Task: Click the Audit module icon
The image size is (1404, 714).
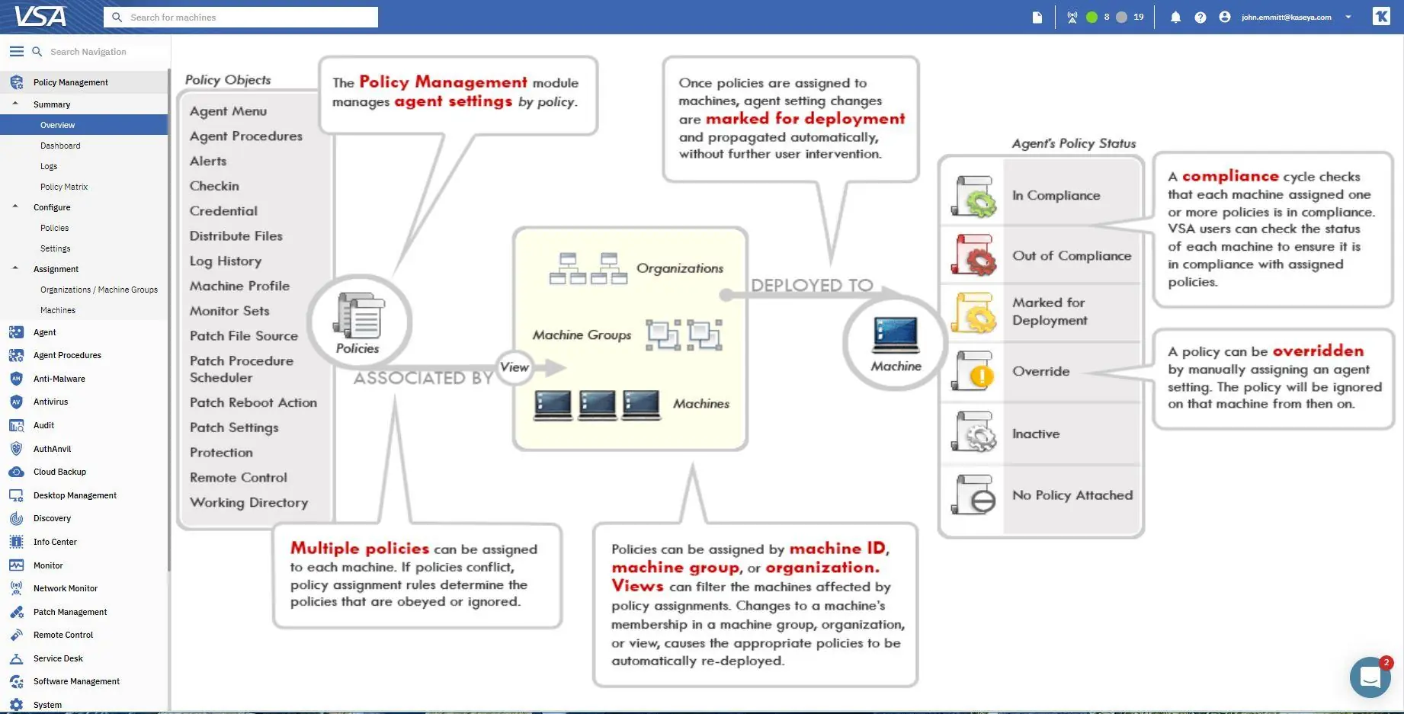Action: point(16,425)
